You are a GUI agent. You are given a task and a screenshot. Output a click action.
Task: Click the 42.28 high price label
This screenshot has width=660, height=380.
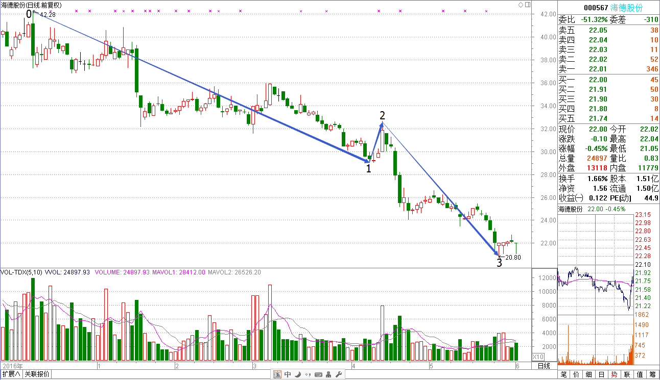point(48,15)
